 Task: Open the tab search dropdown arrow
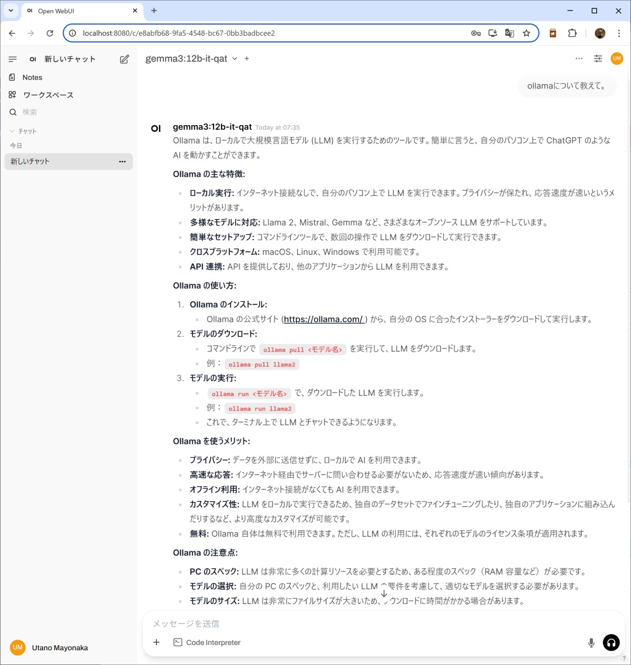11,11
